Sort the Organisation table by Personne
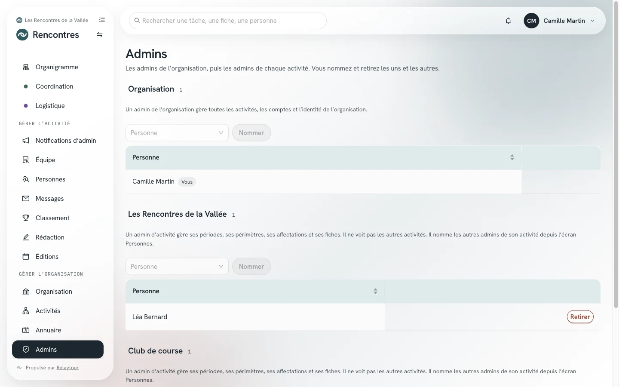This screenshot has width=619, height=387. click(x=512, y=157)
